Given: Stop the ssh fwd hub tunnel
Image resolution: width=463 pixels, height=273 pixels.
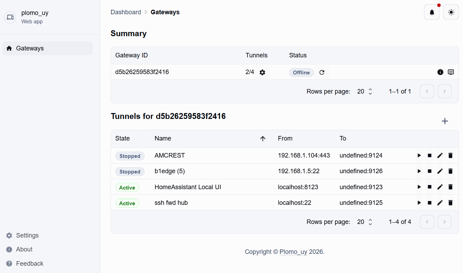Looking at the screenshot, I should [430, 203].
